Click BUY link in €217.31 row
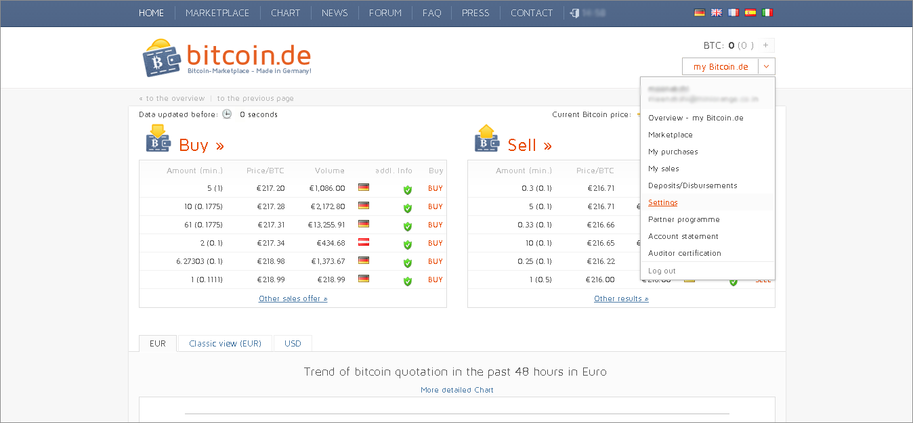 pyautogui.click(x=436, y=225)
